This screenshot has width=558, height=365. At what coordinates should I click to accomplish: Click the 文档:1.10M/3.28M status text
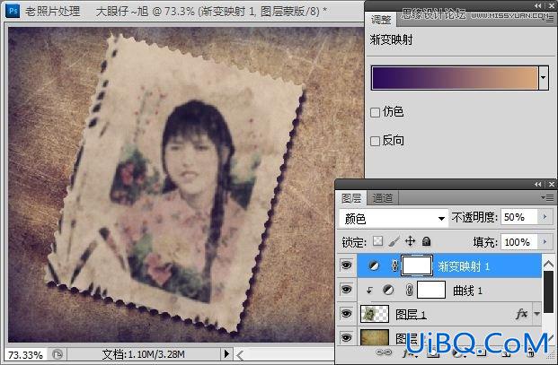144,354
